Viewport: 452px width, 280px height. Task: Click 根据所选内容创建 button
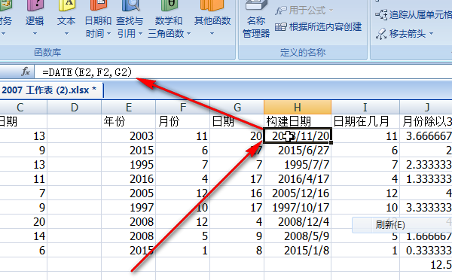[x=318, y=27]
